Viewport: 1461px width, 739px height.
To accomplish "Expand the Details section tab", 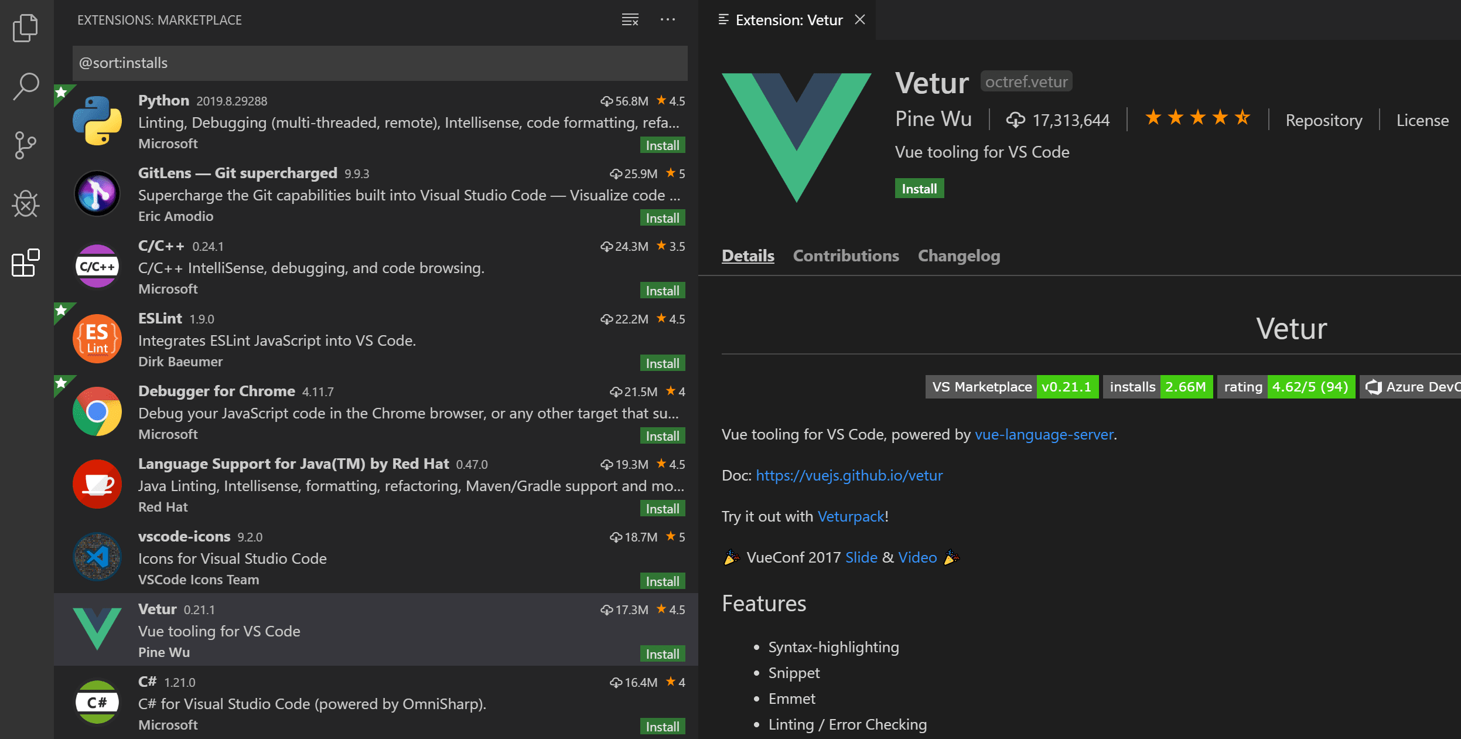I will (748, 254).
